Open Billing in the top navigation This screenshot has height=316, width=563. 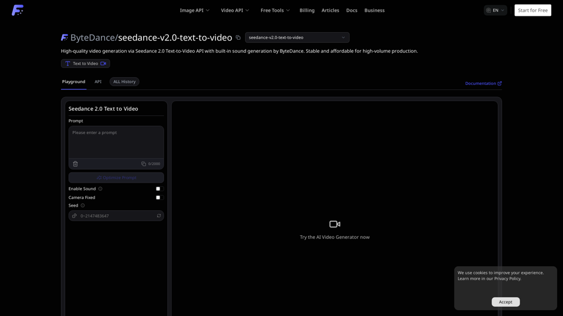pos(307,11)
